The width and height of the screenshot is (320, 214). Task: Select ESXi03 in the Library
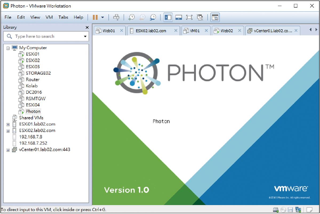(33, 67)
